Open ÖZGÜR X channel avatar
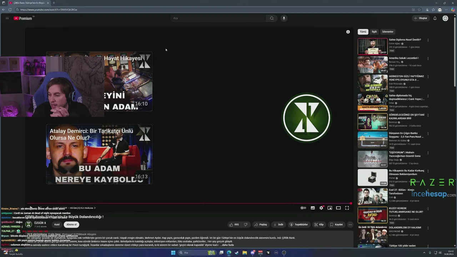The height and width of the screenshot is (257, 457). click(x=29, y=225)
